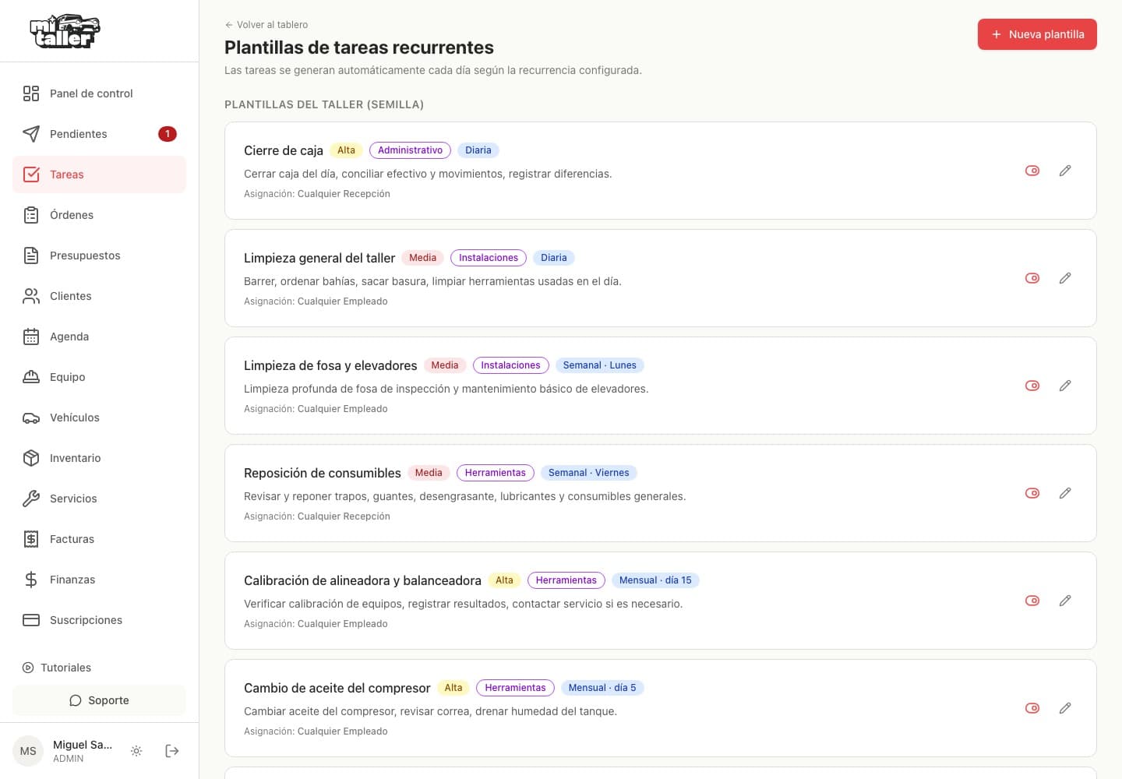
Task: Click the Plantillas de tareas recurrentes heading
Action: pos(359,48)
